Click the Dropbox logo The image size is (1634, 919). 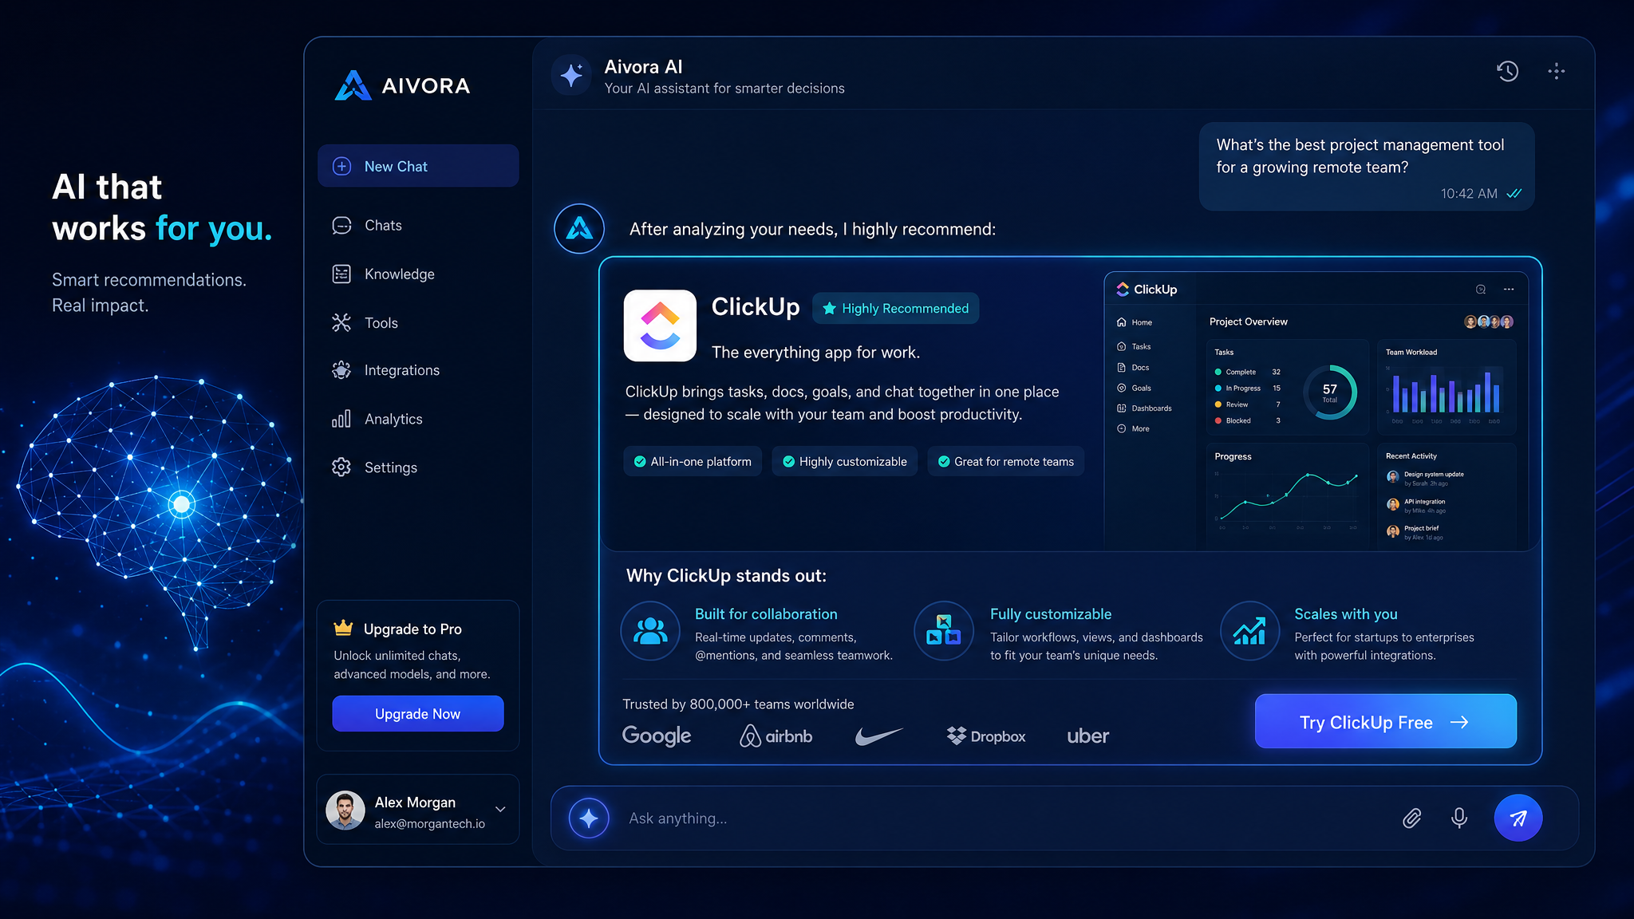pyautogui.click(x=986, y=736)
